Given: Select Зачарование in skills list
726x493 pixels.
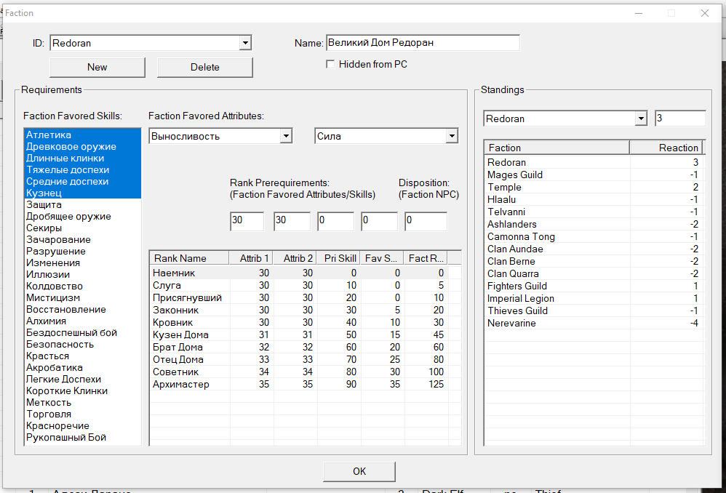Looking at the screenshot, I should (x=82, y=239).
